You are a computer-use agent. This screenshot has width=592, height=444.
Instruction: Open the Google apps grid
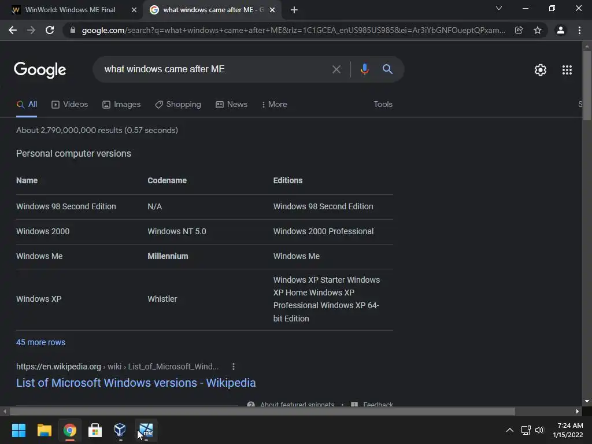[x=567, y=70]
